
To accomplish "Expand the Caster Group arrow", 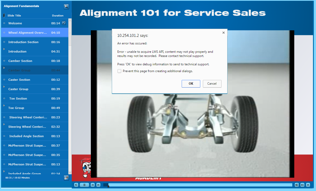I will 4,87.
